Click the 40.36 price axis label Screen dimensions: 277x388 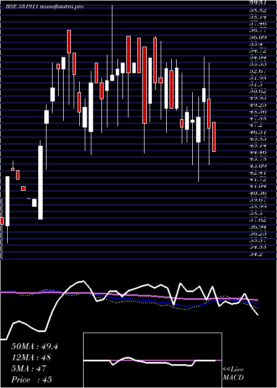(x=258, y=193)
